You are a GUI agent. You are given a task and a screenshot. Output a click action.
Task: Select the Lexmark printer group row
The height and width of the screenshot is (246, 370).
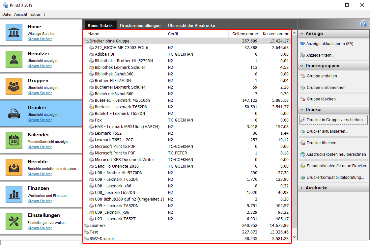pyautogui.click(x=187, y=226)
